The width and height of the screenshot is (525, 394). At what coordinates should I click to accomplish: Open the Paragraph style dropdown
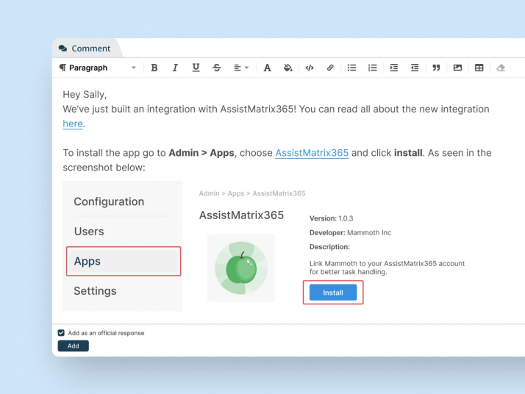(x=98, y=68)
